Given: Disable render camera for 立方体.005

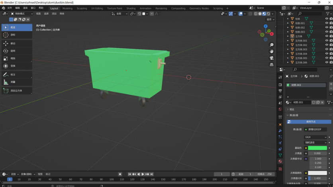Looking at the screenshot, I should (x=331, y=58).
